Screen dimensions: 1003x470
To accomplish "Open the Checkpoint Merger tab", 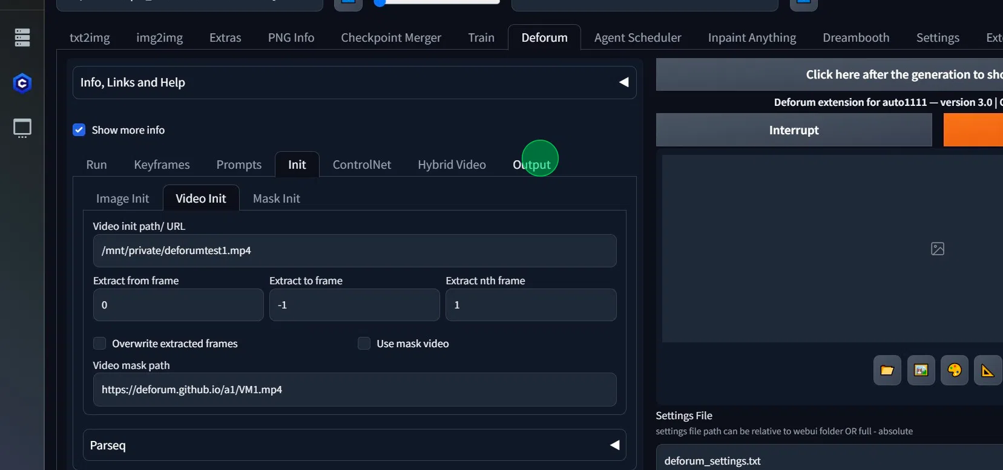I will pyautogui.click(x=391, y=38).
